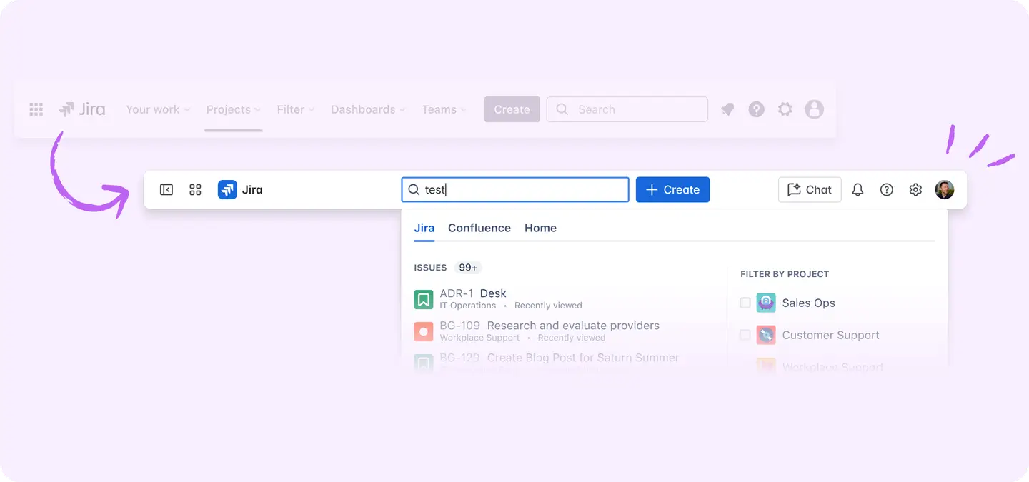Check the Customer Support project filter

tap(745, 335)
